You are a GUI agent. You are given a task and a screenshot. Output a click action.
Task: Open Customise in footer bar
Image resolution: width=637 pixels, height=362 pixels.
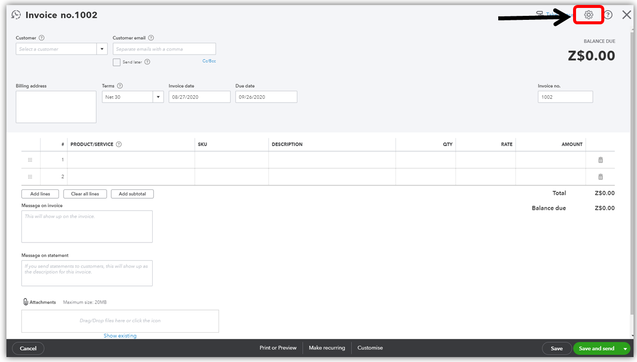[x=370, y=348]
